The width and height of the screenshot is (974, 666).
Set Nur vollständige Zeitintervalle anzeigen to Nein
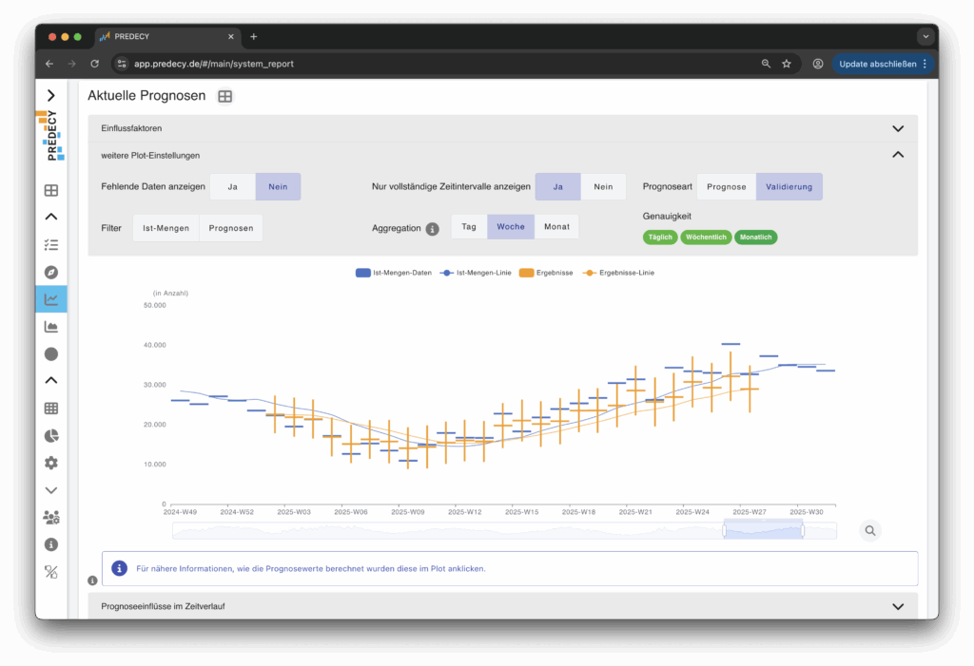pos(603,187)
